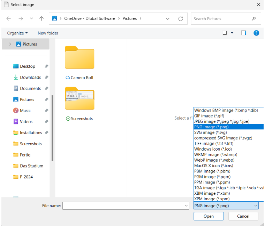Go up one folder level
This screenshot has height=226, width=265.
[x=41, y=18]
